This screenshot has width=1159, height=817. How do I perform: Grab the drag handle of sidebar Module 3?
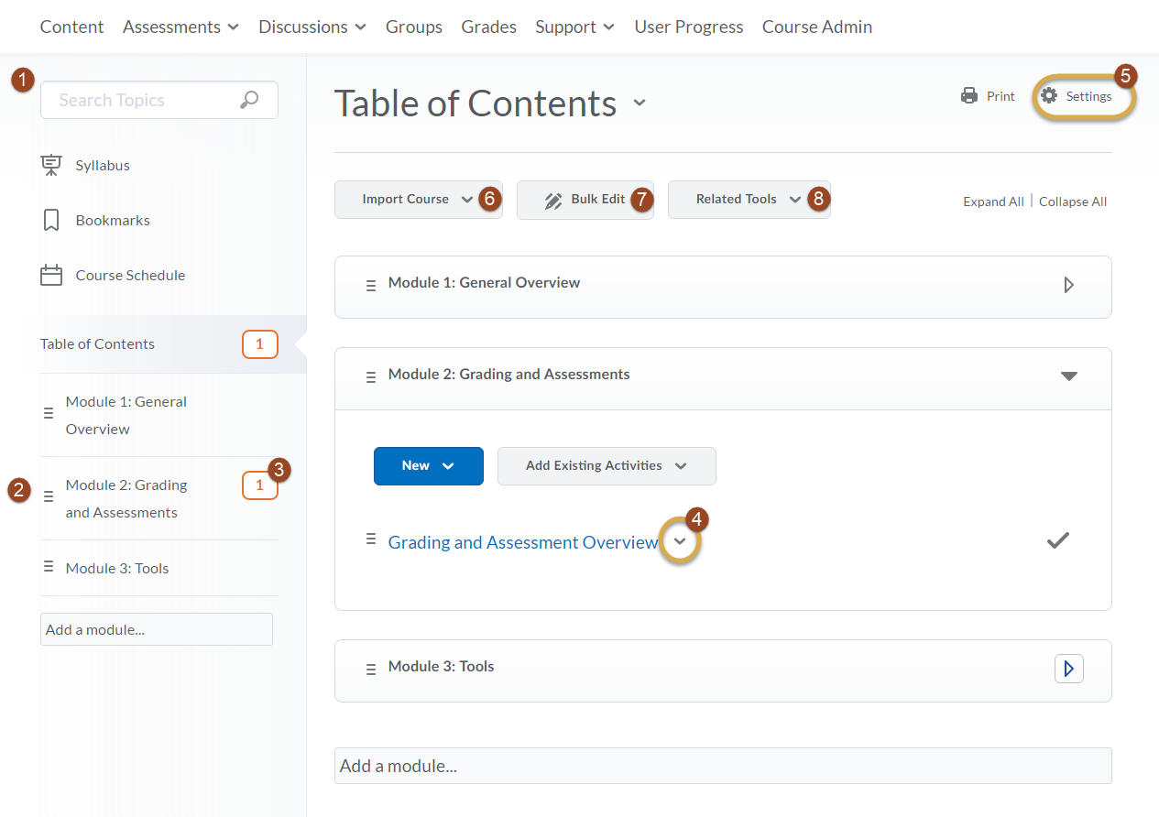point(49,566)
